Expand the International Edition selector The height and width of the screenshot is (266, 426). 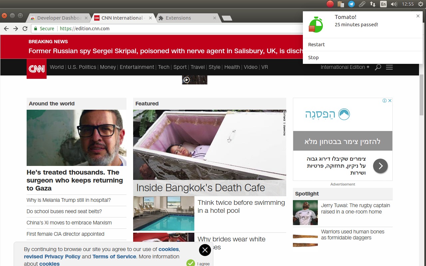[345, 67]
